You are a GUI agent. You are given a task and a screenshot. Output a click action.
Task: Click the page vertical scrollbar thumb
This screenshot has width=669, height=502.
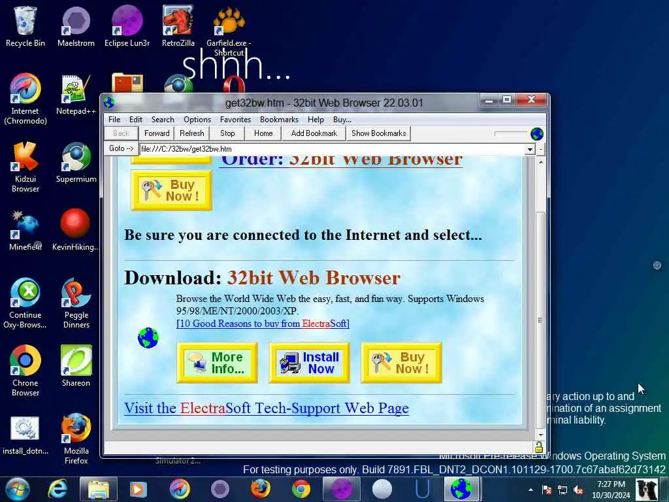(540, 319)
